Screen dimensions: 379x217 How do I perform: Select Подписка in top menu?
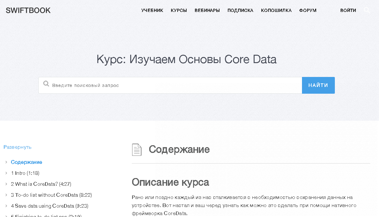(x=240, y=10)
